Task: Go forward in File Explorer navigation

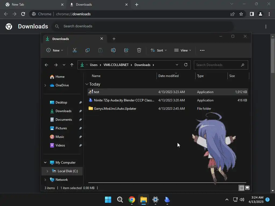Action: 56,65
